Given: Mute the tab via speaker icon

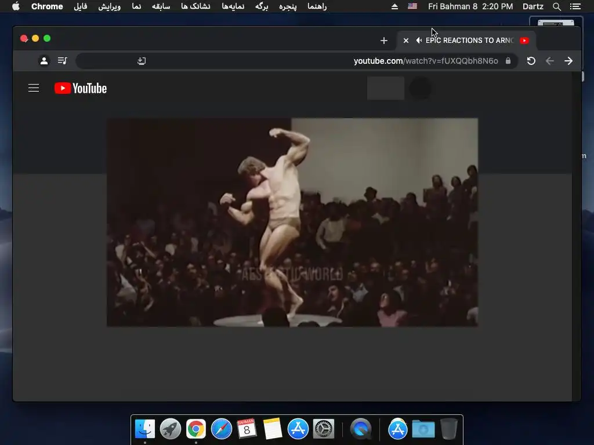Looking at the screenshot, I should tap(419, 41).
